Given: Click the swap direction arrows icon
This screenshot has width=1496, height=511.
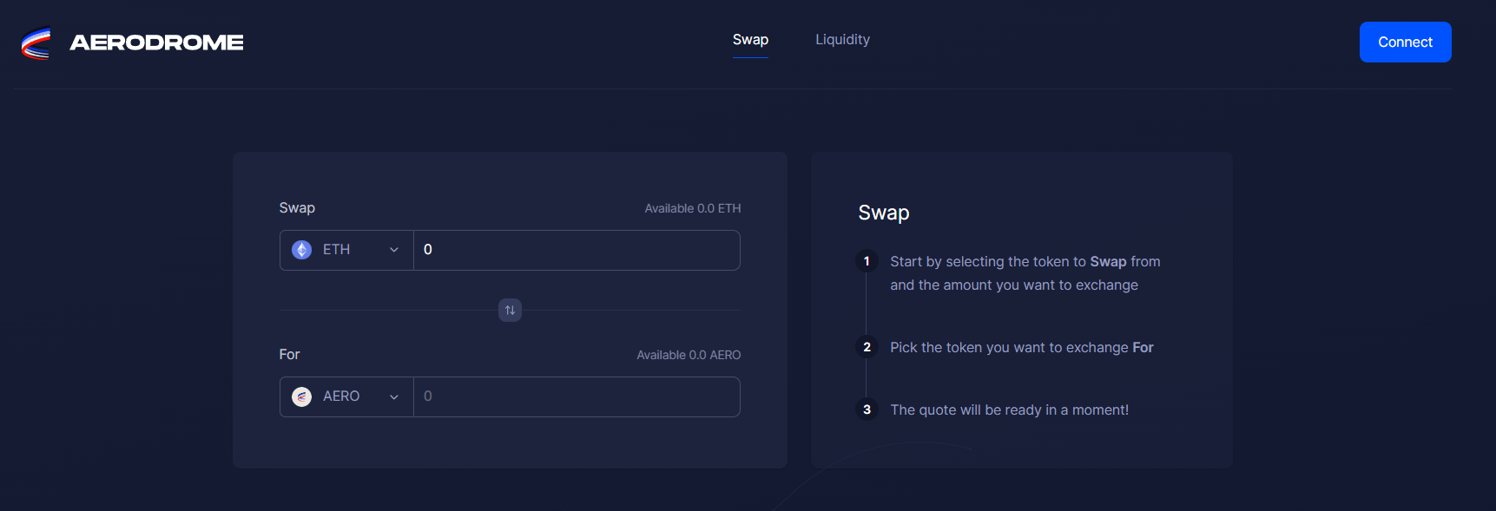Looking at the screenshot, I should 510,310.
